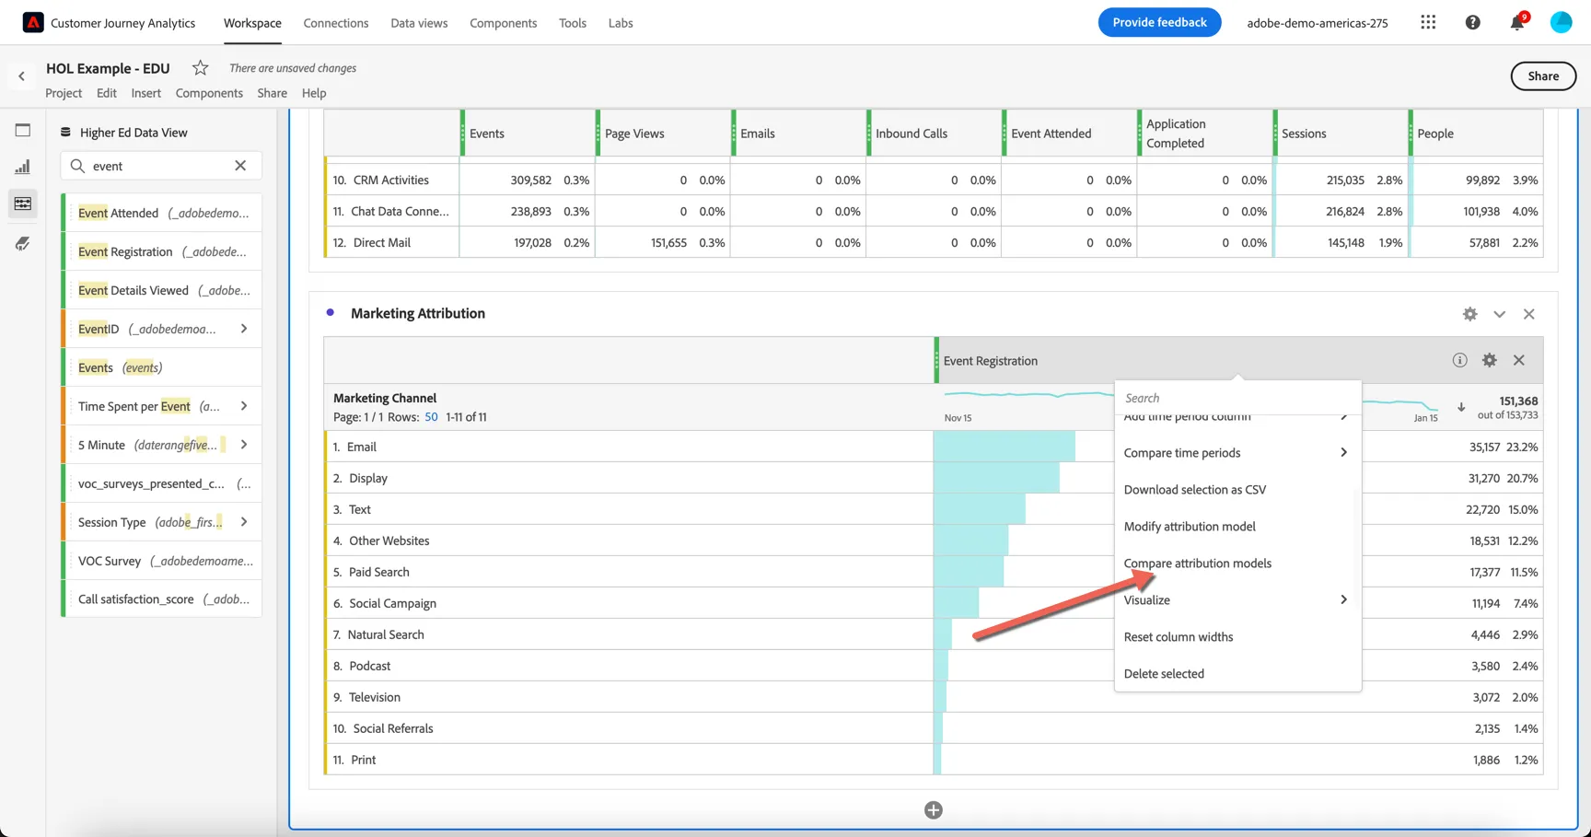Open Event Registration column settings gear
This screenshot has width=1591, height=837.
click(1489, 360)
